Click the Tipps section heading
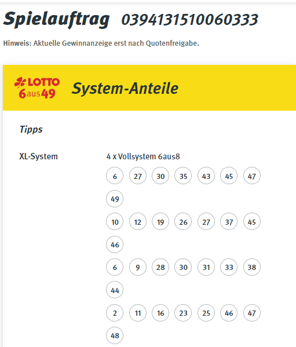The height and width of the screenshot is (347, 296). pyautogui.click(x=31, y=129)
